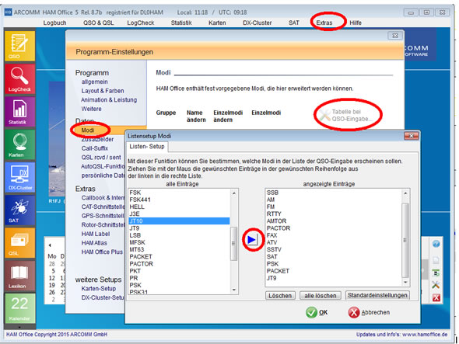
Task: Open the Statistik sidebar icon
Action: click(x=19, y=112)
